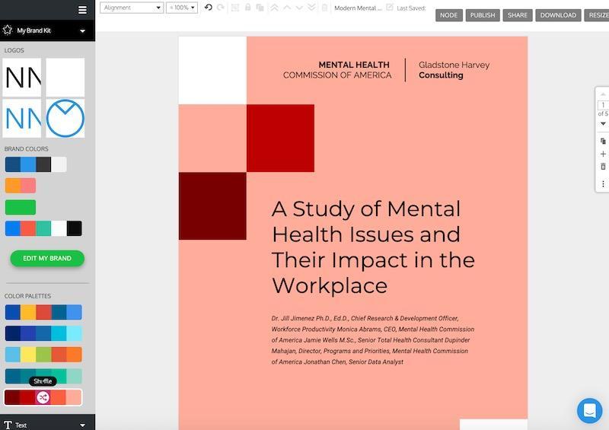Select the report title A Study of Mental Health
Viewport: 609px width, 430px height.
373,247
